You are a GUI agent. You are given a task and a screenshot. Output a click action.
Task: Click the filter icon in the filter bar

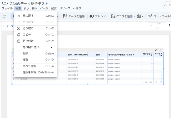[x=7, y=26]
